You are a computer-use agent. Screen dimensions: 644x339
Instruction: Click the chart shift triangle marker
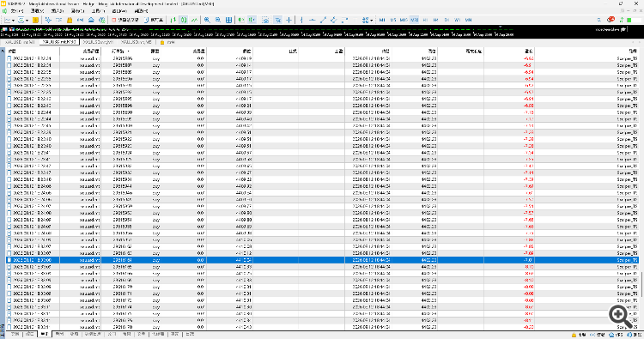[x=500, y=27]
